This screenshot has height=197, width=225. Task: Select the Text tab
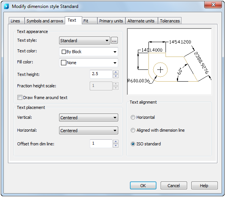73,20
